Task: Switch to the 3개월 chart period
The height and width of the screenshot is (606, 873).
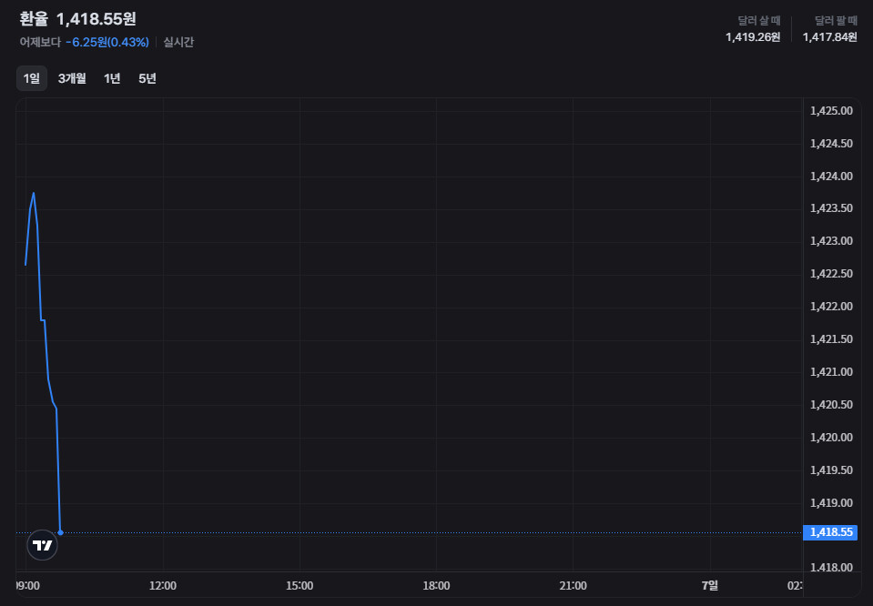Action: tap(72, 78)
